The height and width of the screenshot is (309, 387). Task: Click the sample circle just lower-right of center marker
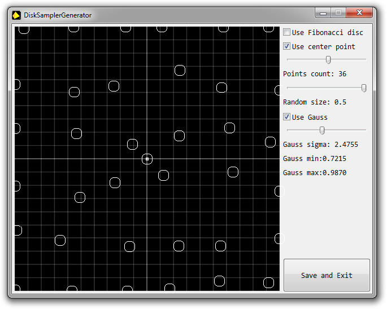(163, 175)
